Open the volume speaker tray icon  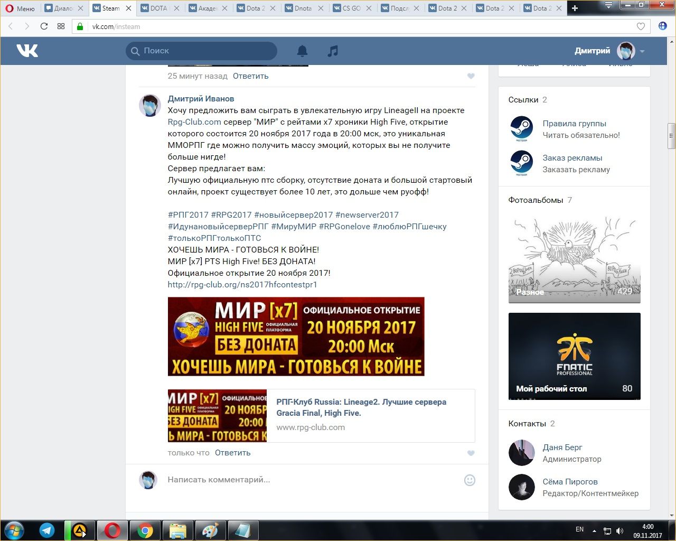point(619,530)
